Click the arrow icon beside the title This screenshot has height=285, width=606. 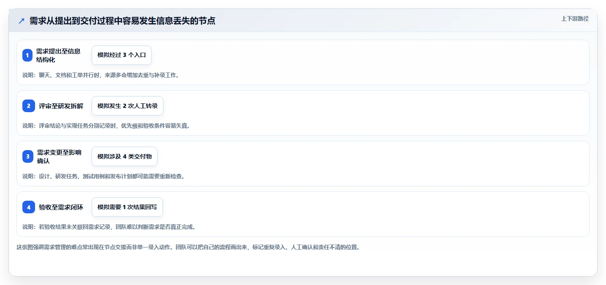tap(22, 21)
